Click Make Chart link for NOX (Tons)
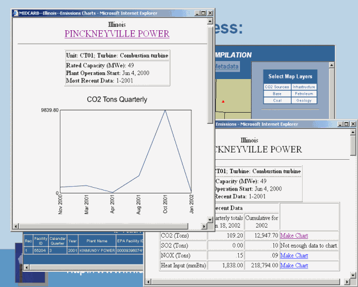Screen dimensions: 358x287 294,256
